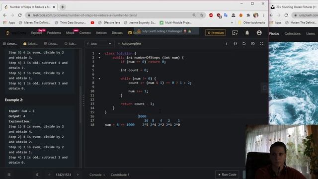The height and width of the screenshot is (179, 318).
Task: Click the Contribute link
Action: [120, 175]
